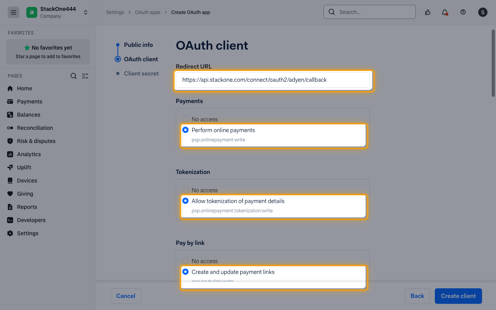Click the Home icon in sidebar
The width and height of the screenshot is (496, 310).
click(x=10, y=88)
